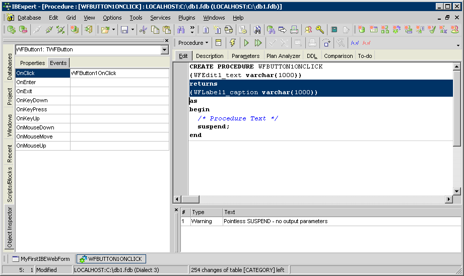Click the Grant Manager key icon
This screenshot has height=276, width=464.
pos(320,30)
